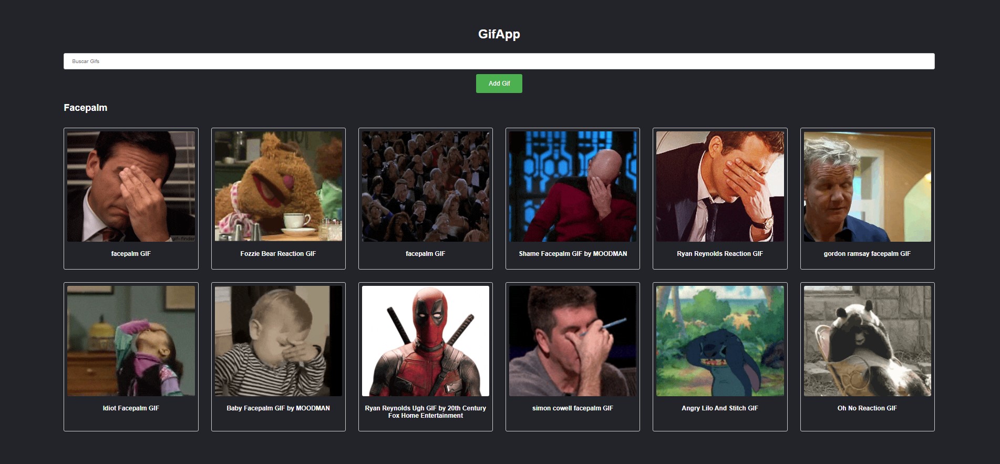Click the 'Angry Lilo And Stitch GIF' caption
1000x464 pixels.
[x=720, y=408]
